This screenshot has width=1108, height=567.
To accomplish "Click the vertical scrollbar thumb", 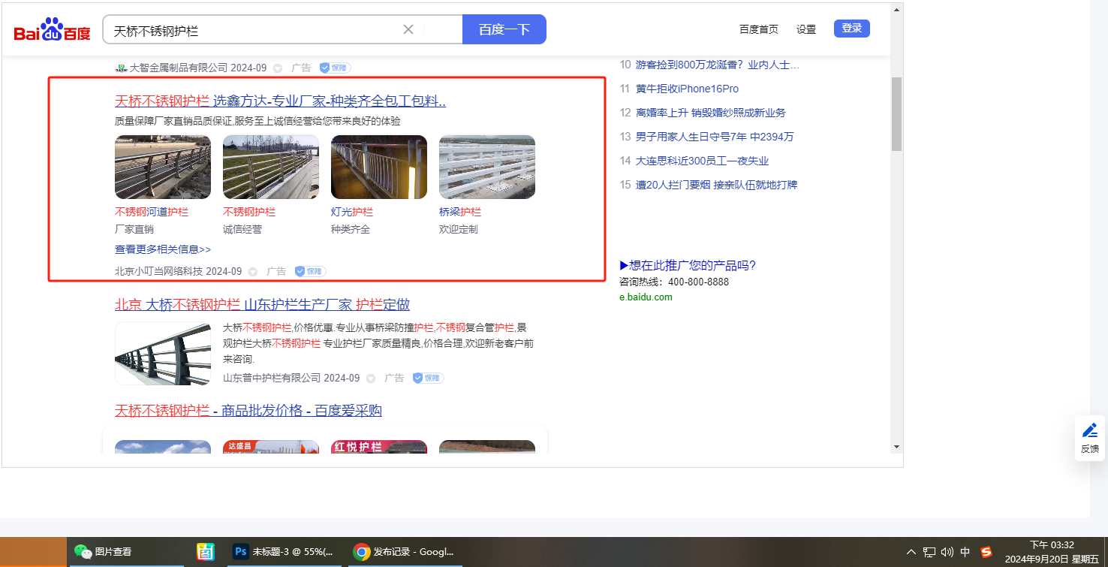I will pyautogui.click(x=896, y=113).
